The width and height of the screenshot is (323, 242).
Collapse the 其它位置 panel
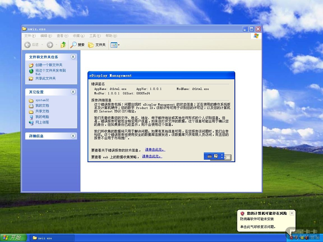point(73,92)
